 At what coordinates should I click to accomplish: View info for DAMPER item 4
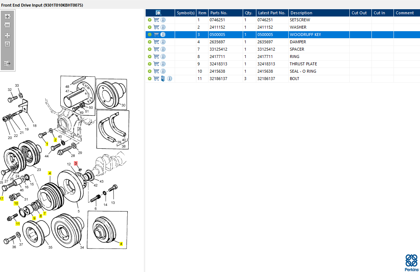(x=163, y=42)
